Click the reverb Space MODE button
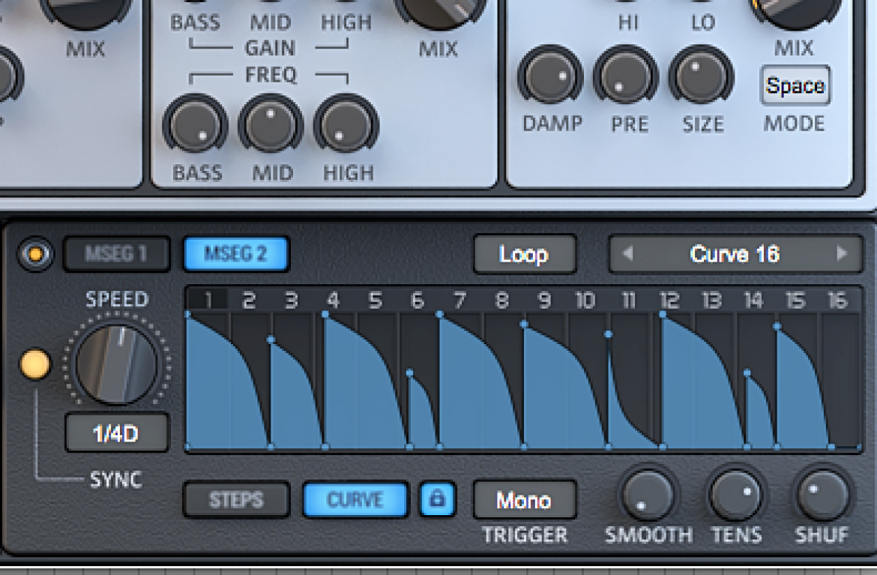 [x=795, y=85]
